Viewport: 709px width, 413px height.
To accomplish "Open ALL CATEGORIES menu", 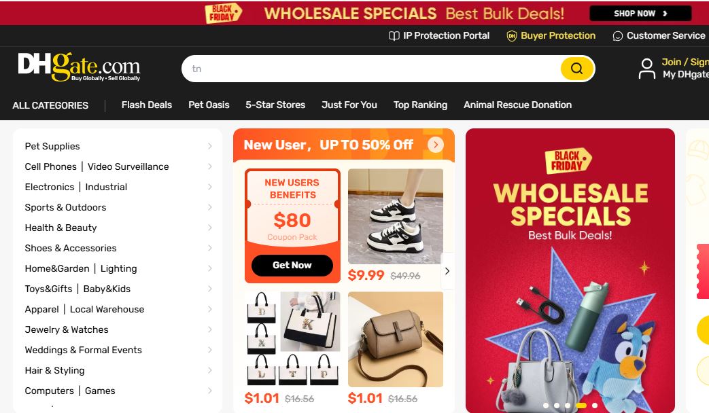I will click(50, 105).
